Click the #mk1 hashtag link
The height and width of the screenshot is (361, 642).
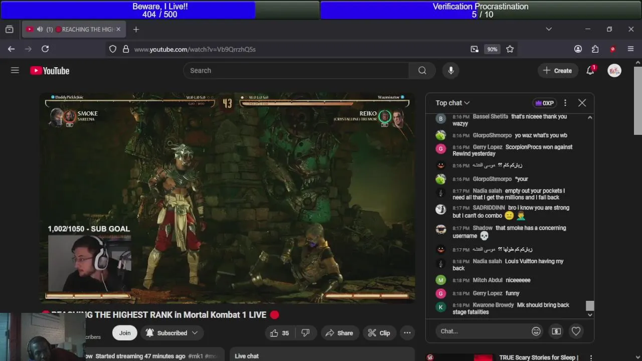(195, 356)
